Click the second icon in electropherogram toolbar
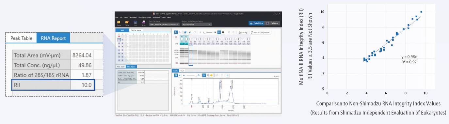 (180, 75)
